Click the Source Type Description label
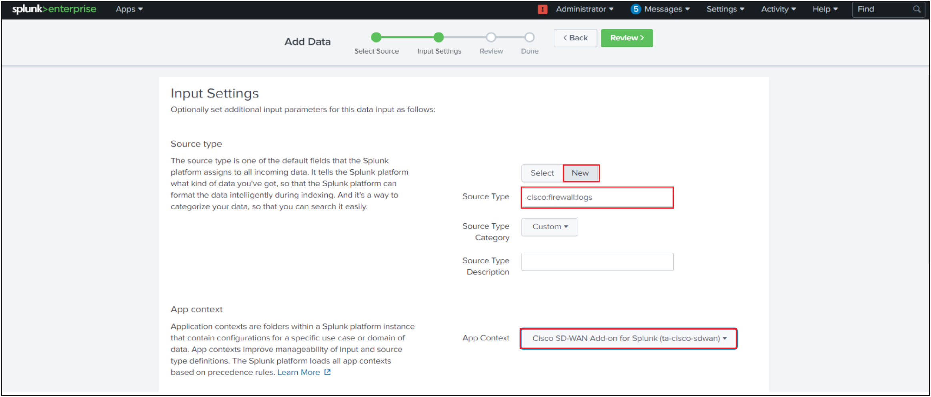The height and width of the screenshot is (397, 931). coord(486,266)
